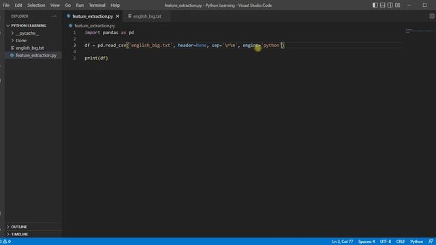The width and height of the screenshot is (436, 245).
Task: Open Customize Layout icon
Action: pos(398,5)
